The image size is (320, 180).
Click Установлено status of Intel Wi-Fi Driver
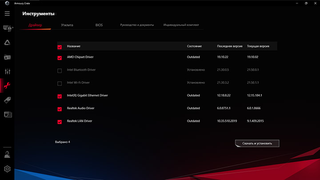[196, 83]
